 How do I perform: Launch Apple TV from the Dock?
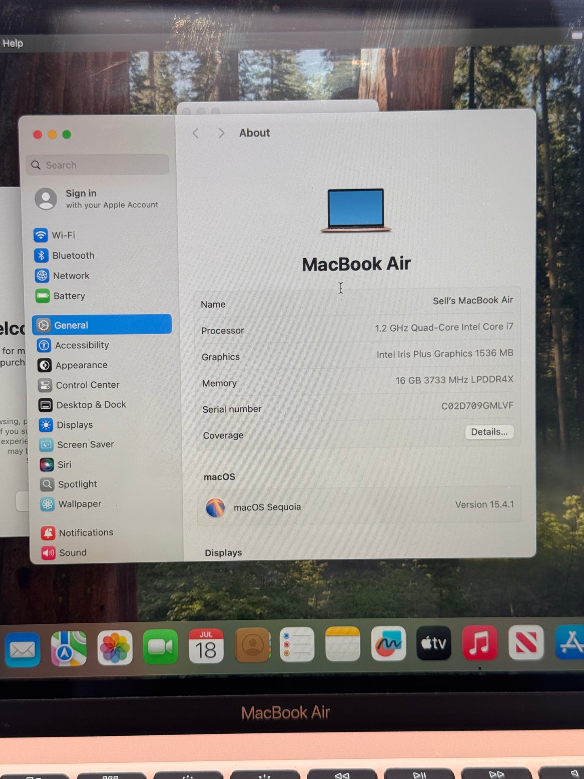[434, 643]
